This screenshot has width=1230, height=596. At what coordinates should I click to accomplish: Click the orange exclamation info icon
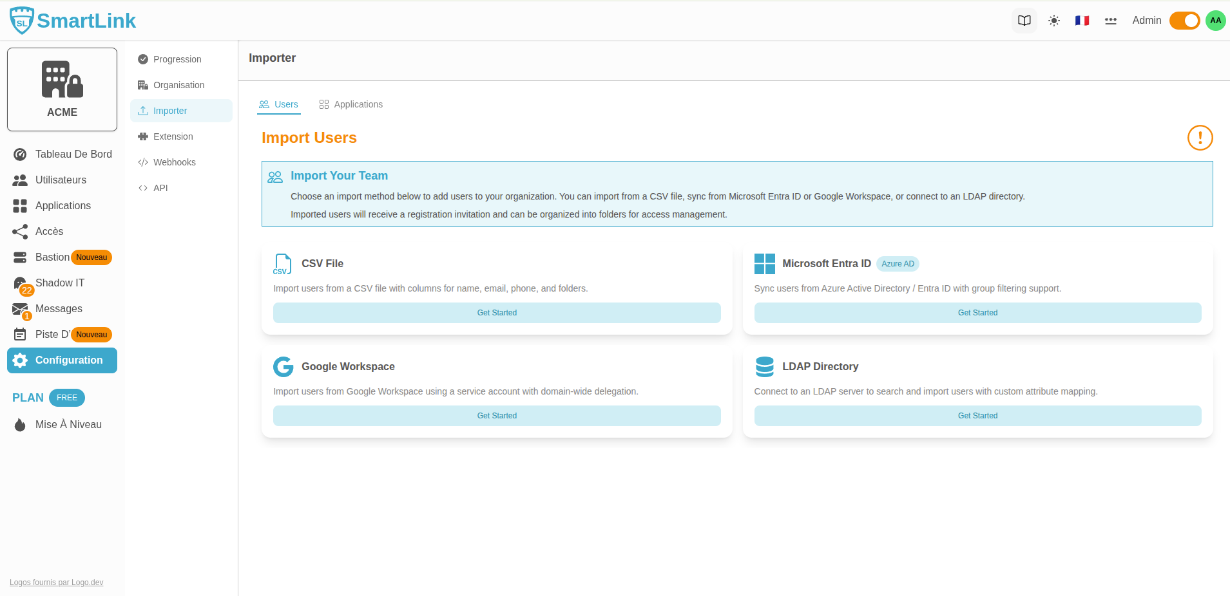[1200, 138]
